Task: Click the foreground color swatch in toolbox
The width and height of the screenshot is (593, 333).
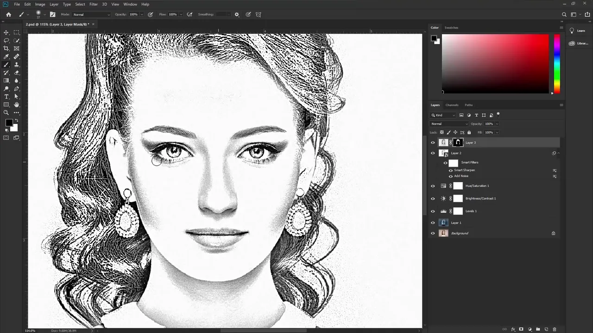Action: coord(9,123)
